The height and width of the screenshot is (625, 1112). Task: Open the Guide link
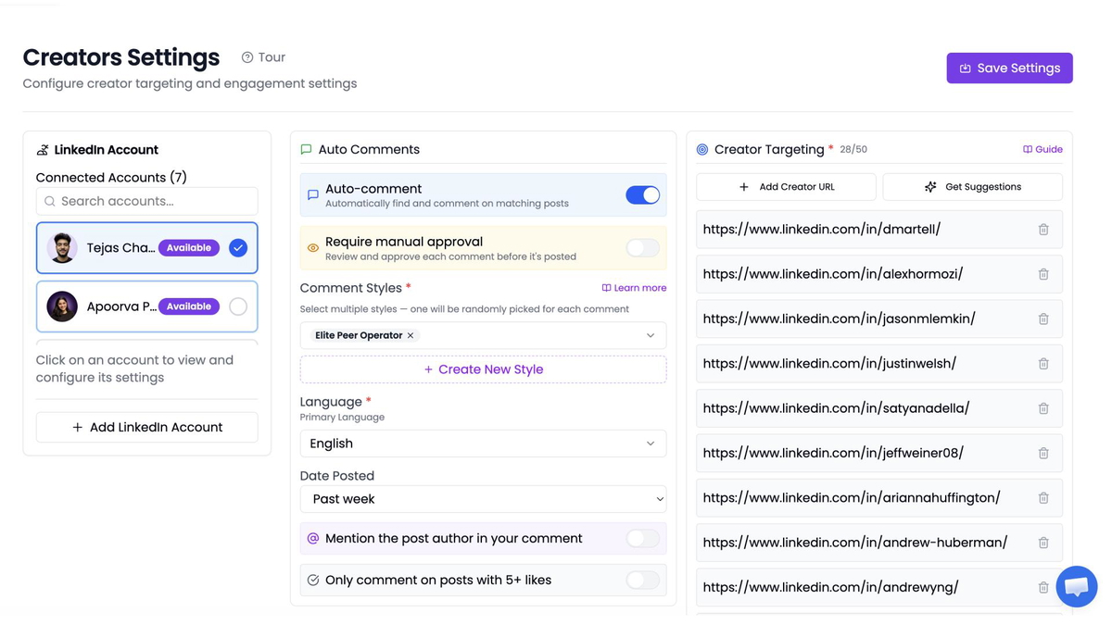tap(1042, 149)
